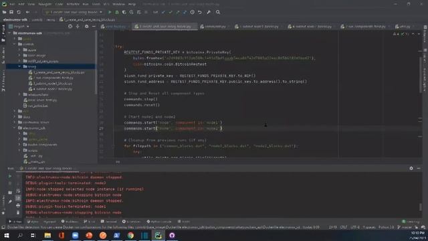Click the green Run button in toolbar
428x241 pixels.
pyautogui.click(x=110, y=12)
